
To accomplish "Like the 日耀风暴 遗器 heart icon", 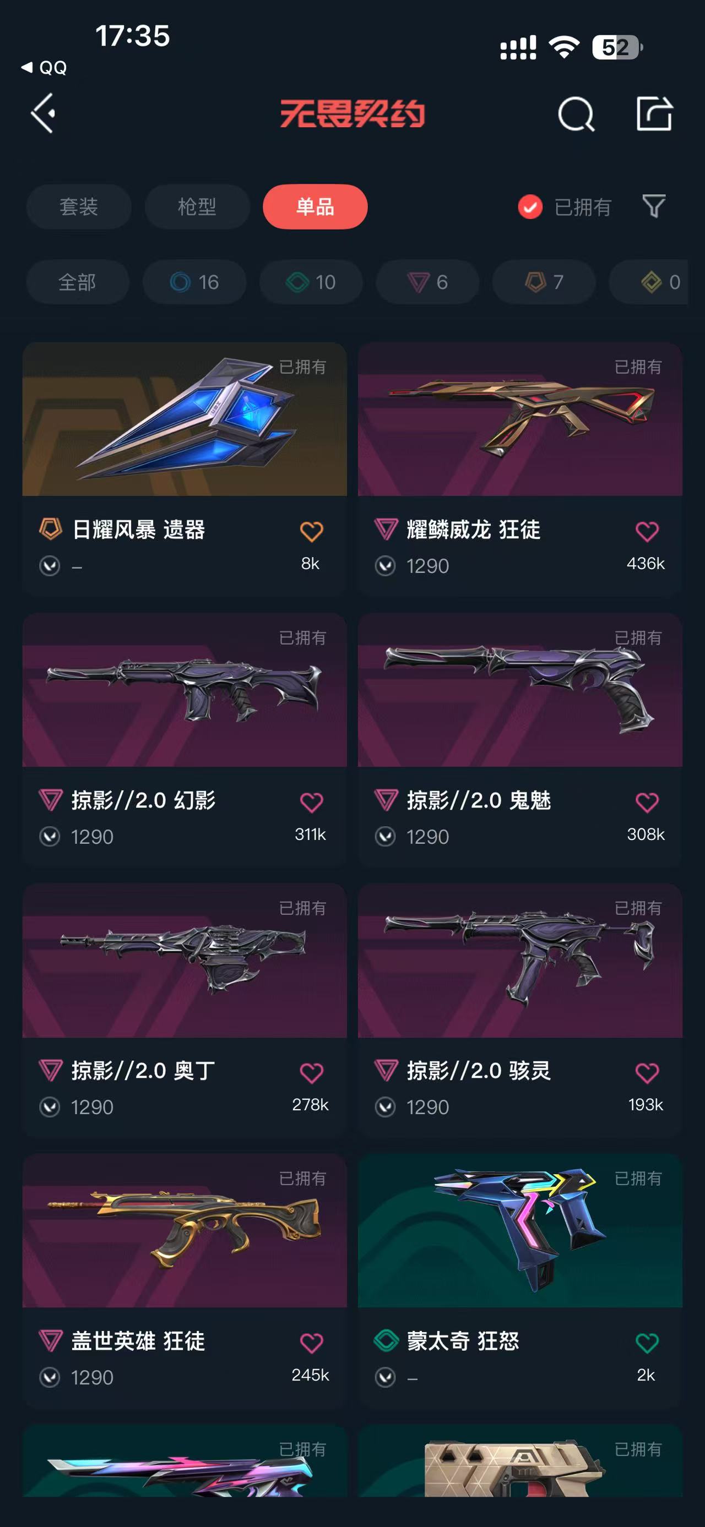I will [311, 531].
